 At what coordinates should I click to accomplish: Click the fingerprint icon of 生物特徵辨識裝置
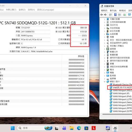coord(108,22)
